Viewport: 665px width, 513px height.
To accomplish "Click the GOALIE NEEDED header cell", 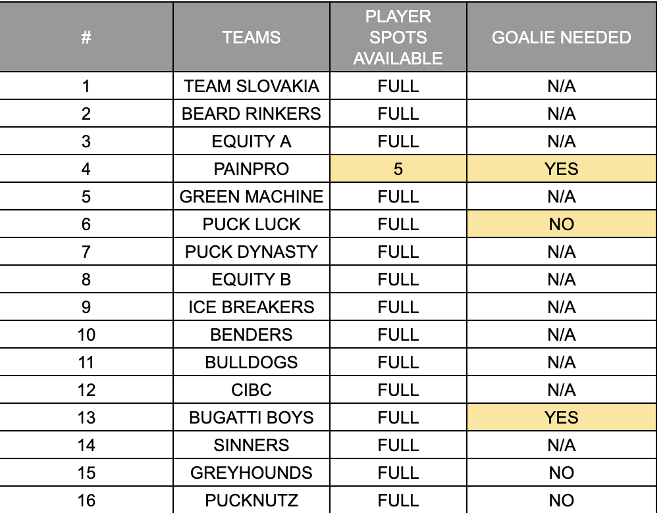I will click(561, 37).
